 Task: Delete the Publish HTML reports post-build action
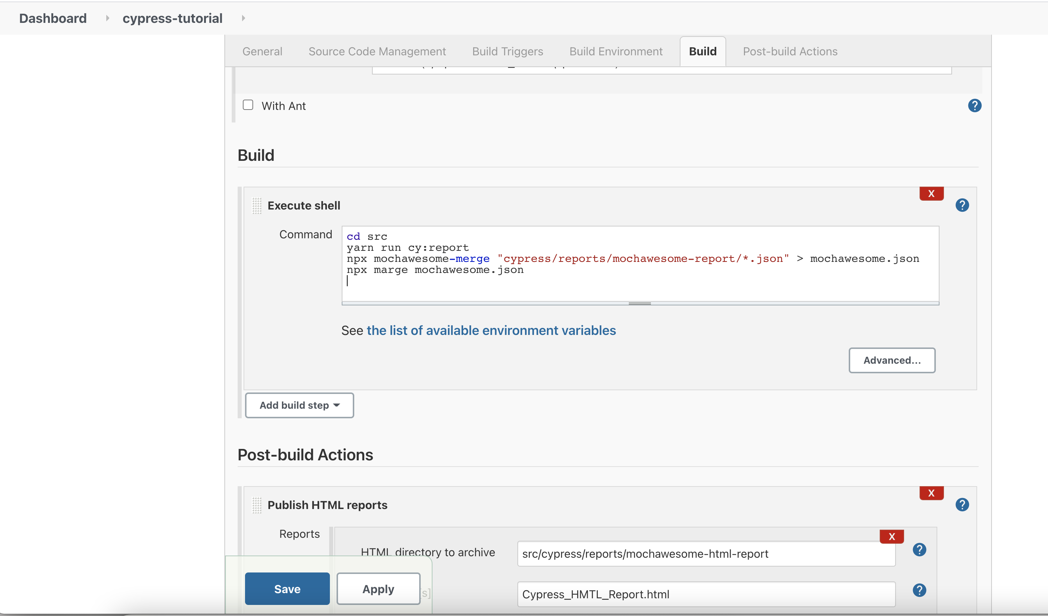click(931, 493)
